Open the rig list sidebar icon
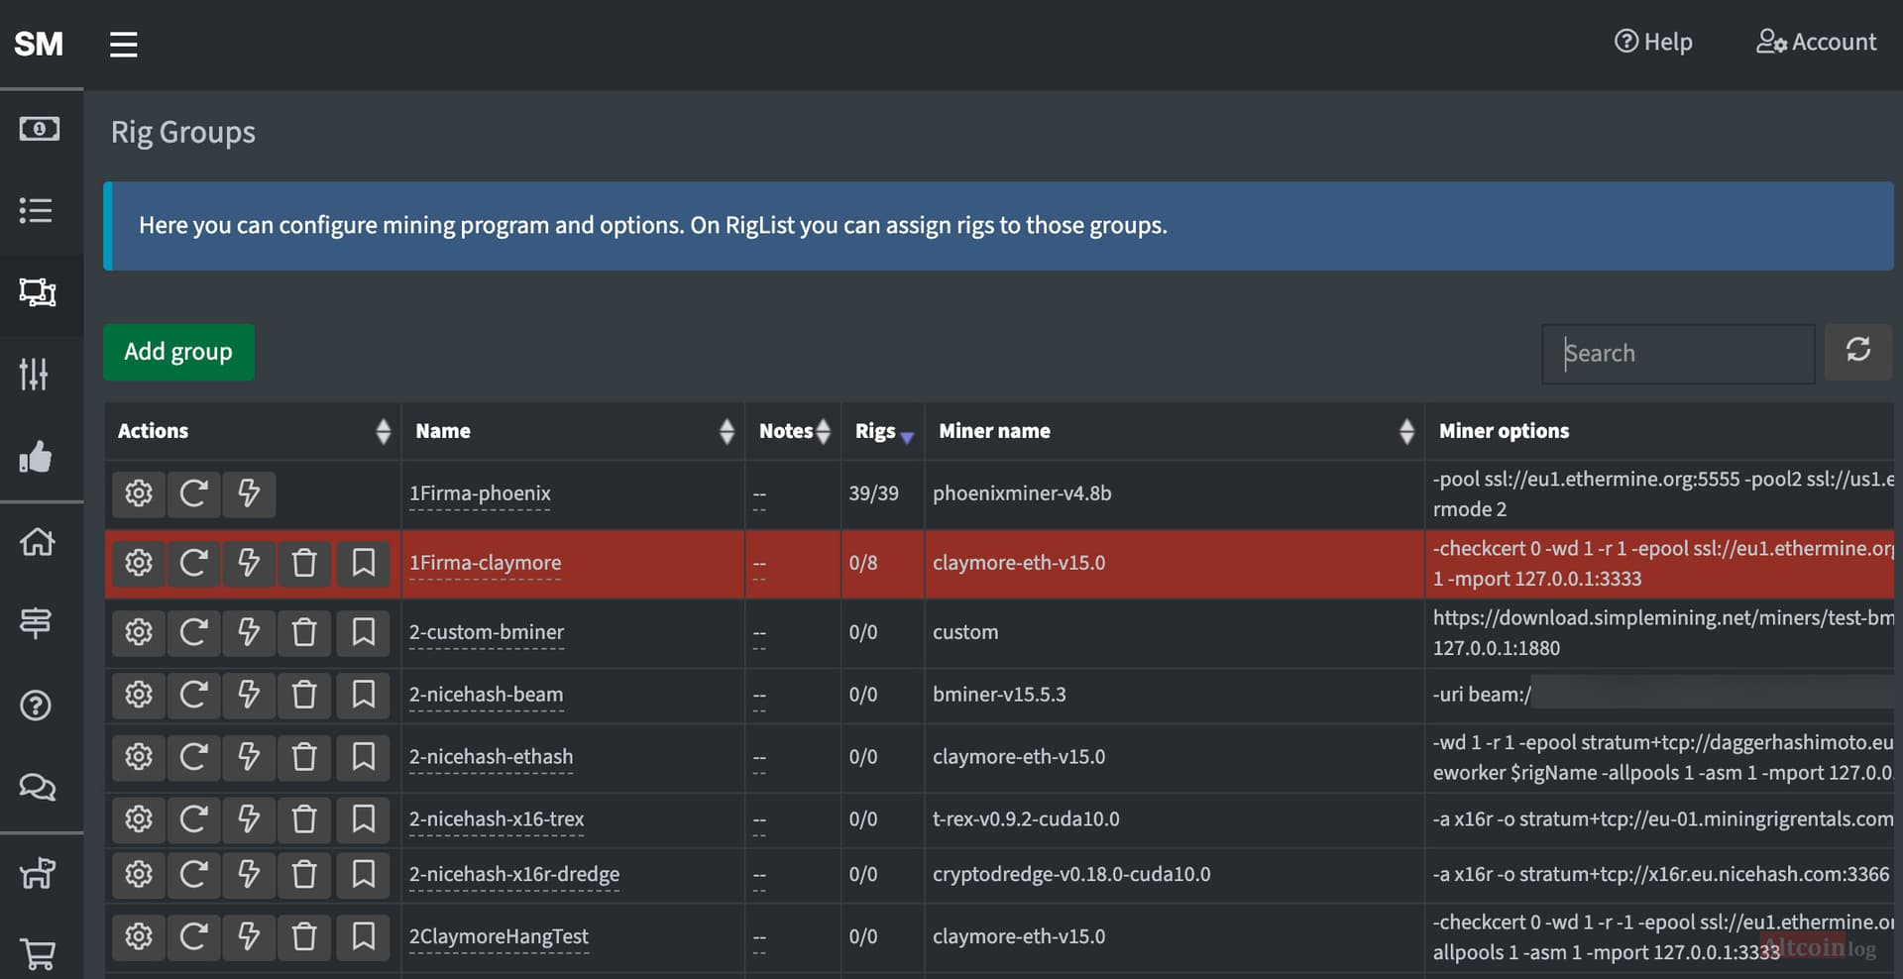1903x979 pixels. click(36, 210)
